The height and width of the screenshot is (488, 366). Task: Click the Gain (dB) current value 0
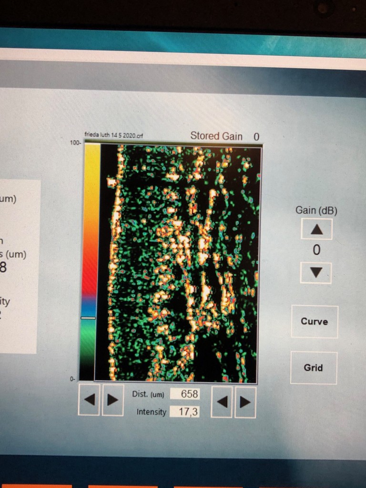(x=316, y=251)
